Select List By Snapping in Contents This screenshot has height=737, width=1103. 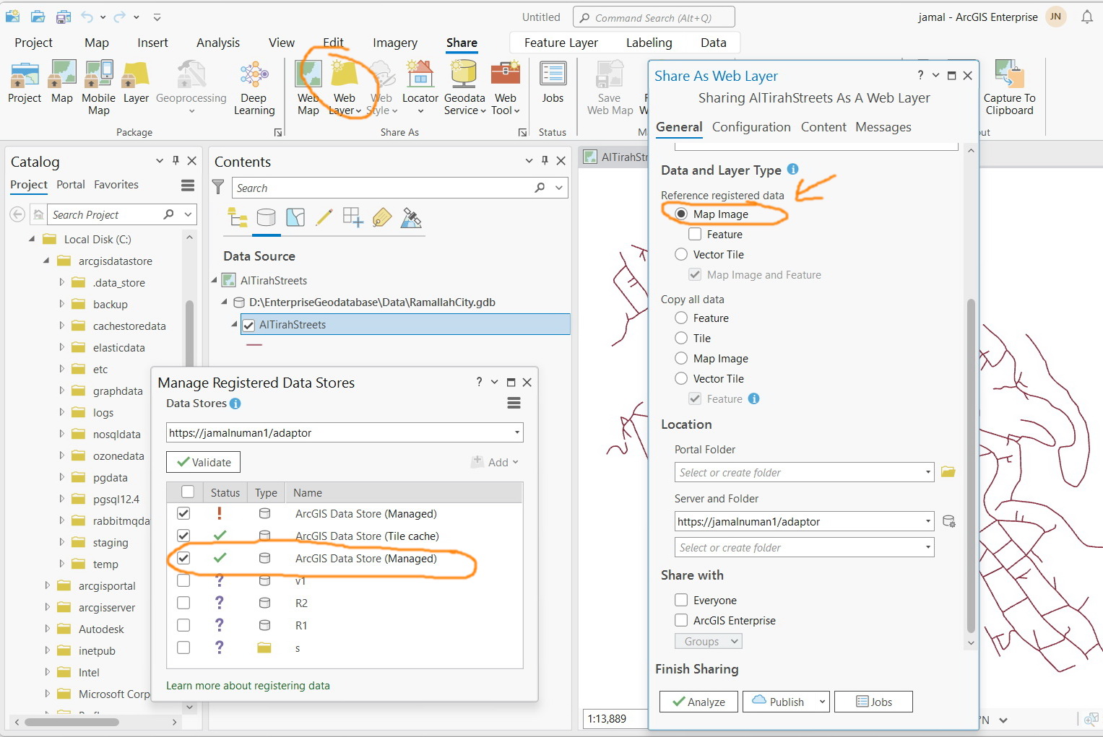point(353,217)
